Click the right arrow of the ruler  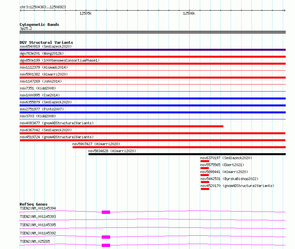(x=284, y=10)
